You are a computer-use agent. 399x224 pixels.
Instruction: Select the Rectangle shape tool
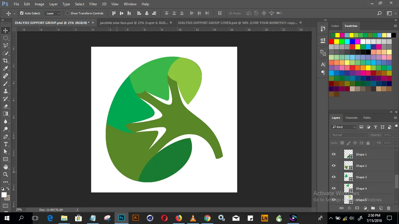(x=6, y=159)
